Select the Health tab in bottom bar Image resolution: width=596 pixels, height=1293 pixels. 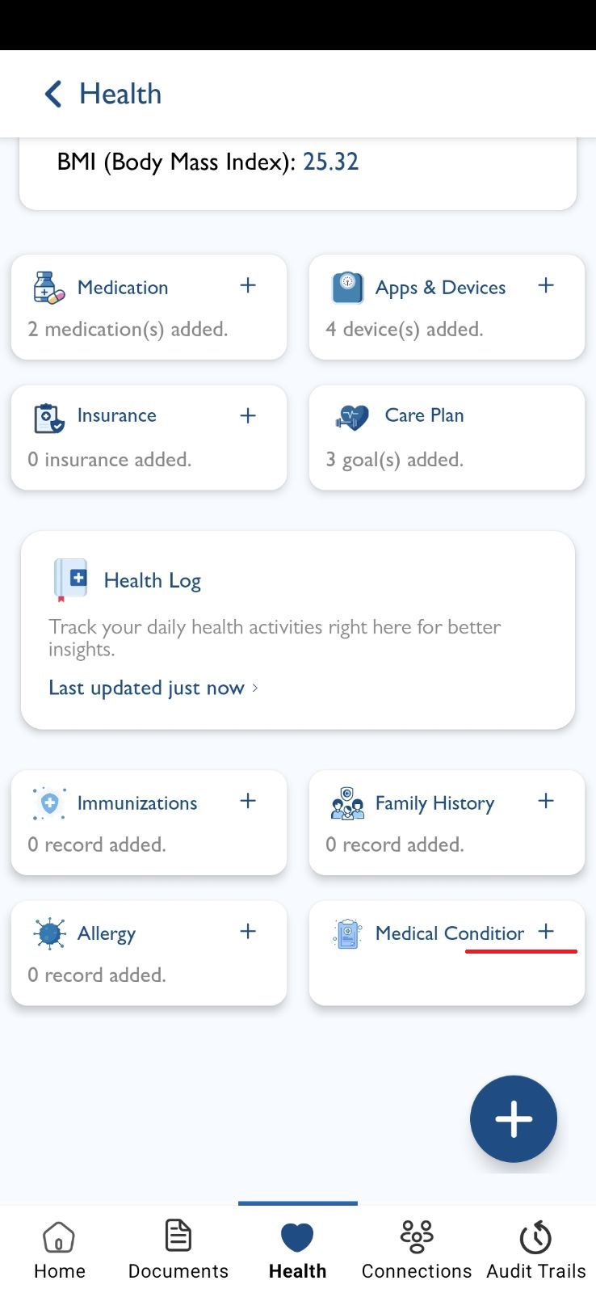click(x=298, y=1249)
